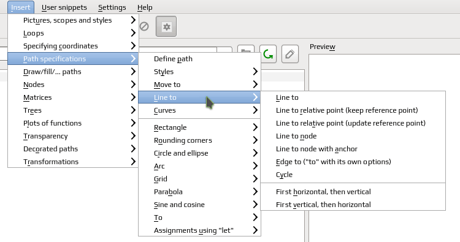
Task: Select the highlighted Line to submenu entry
Action: tap(199, 97)
